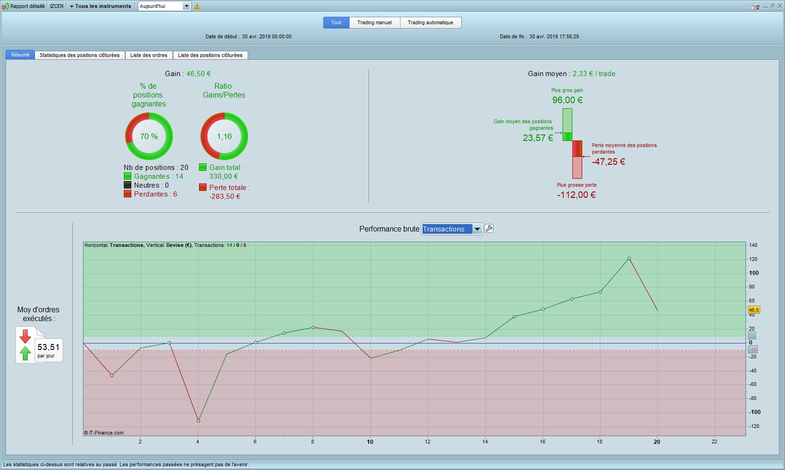Restore the report window size

(772, 6)
